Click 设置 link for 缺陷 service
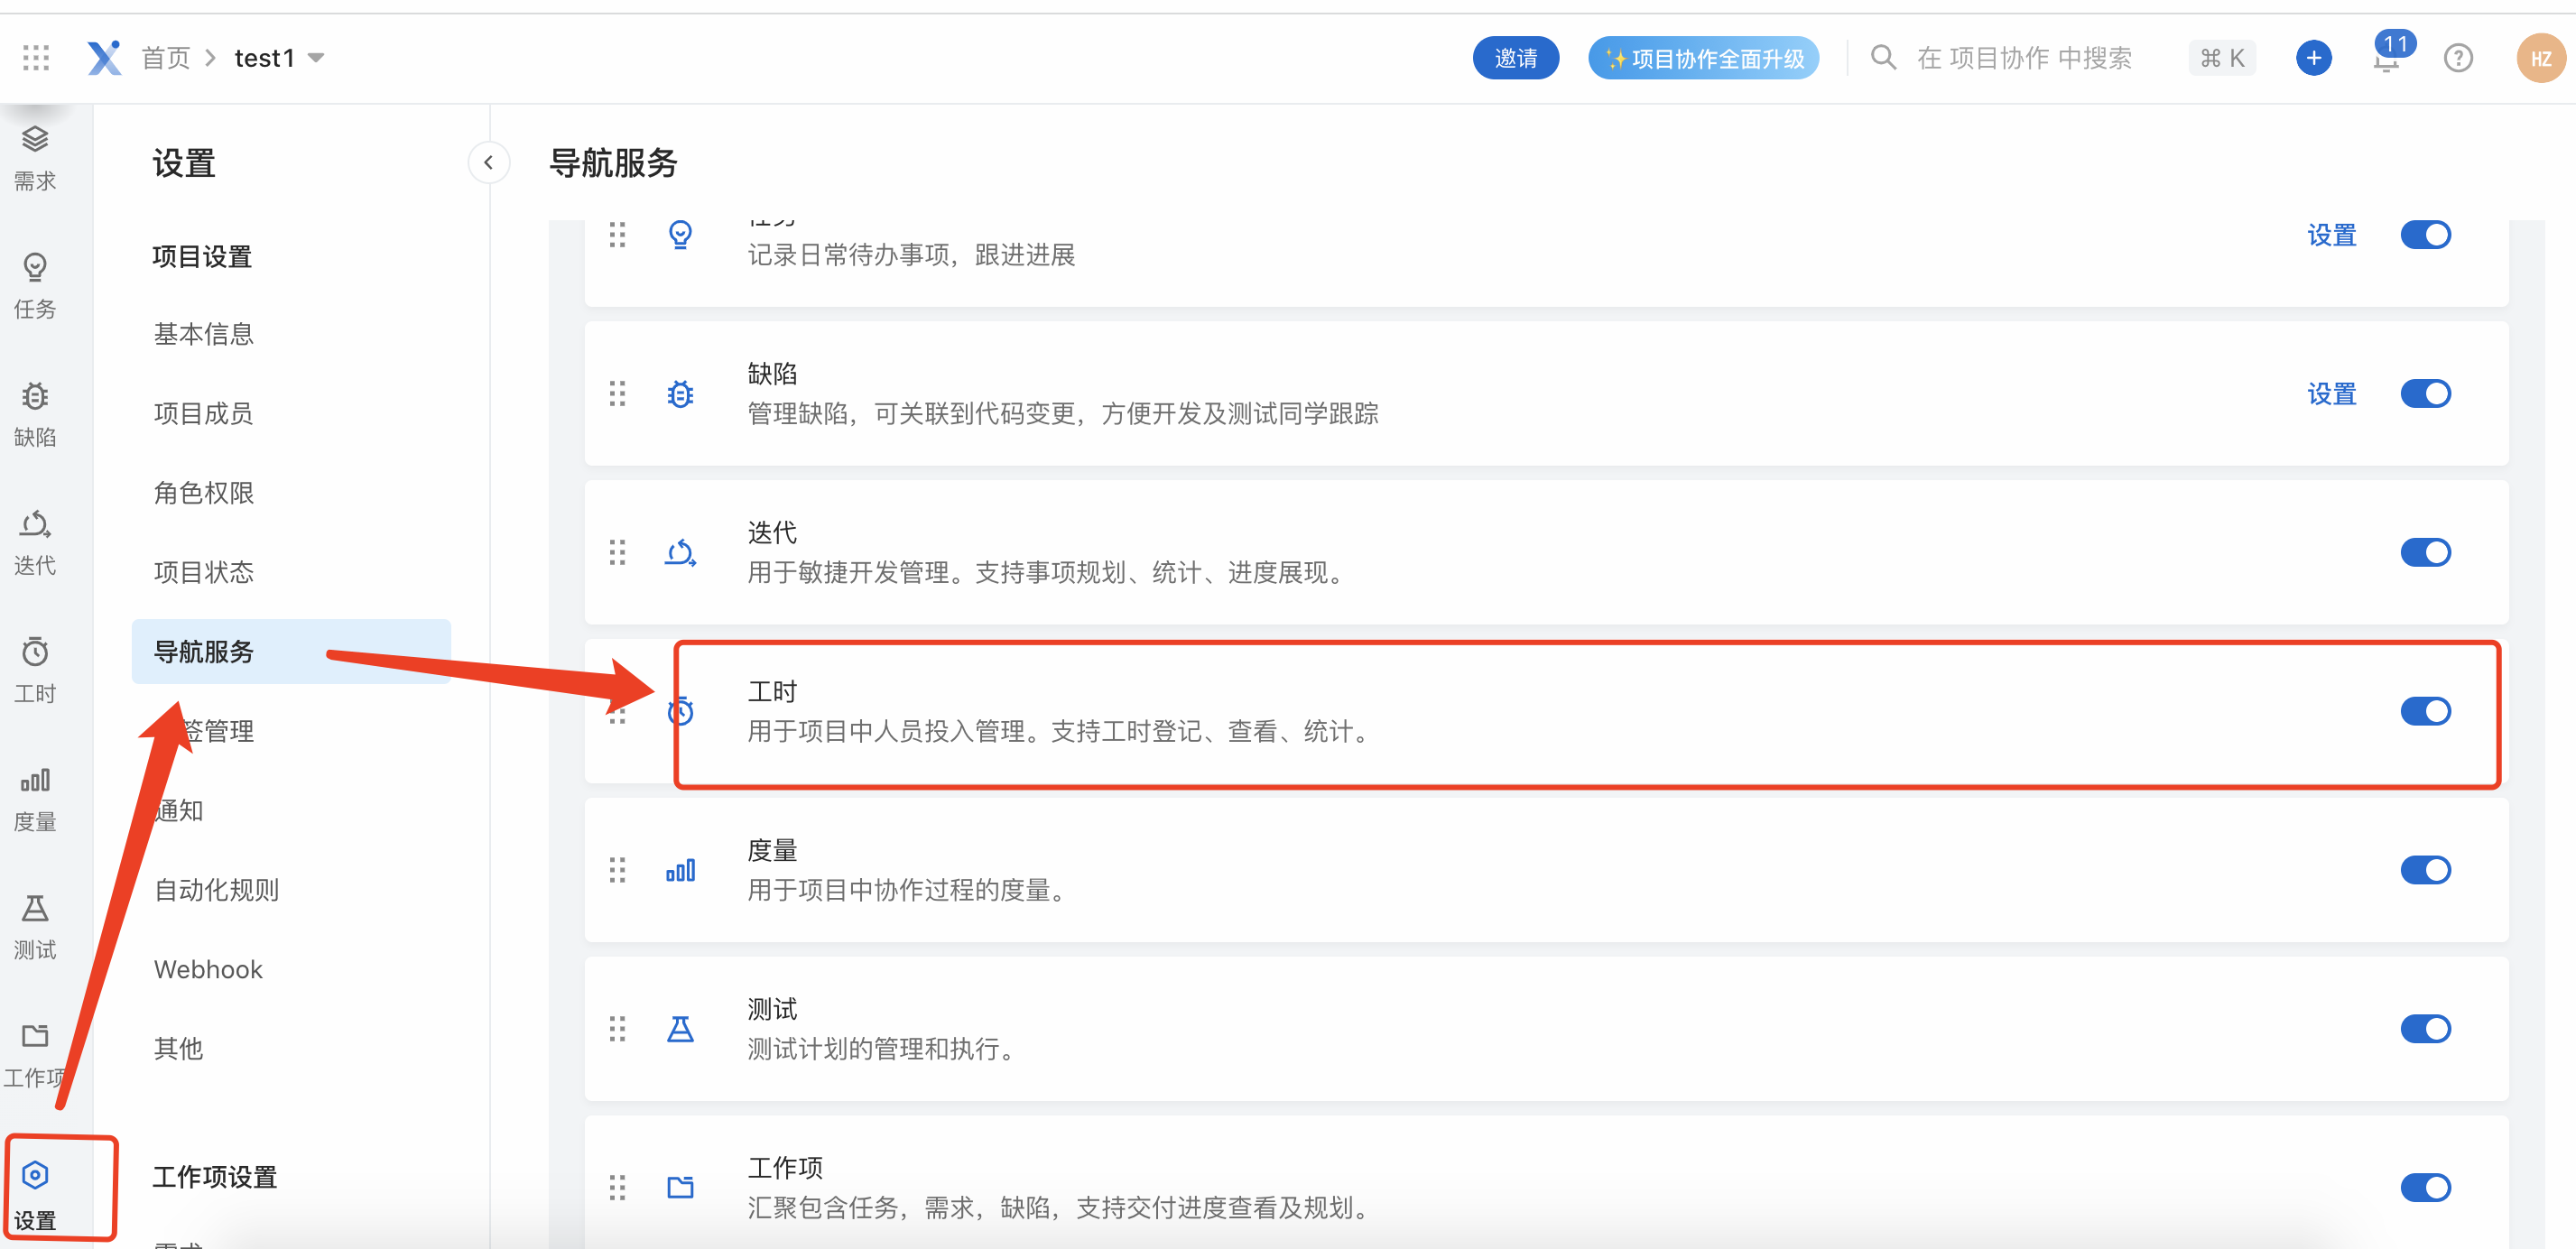The image size is (2576, 1249). (x=2331, y=394)
